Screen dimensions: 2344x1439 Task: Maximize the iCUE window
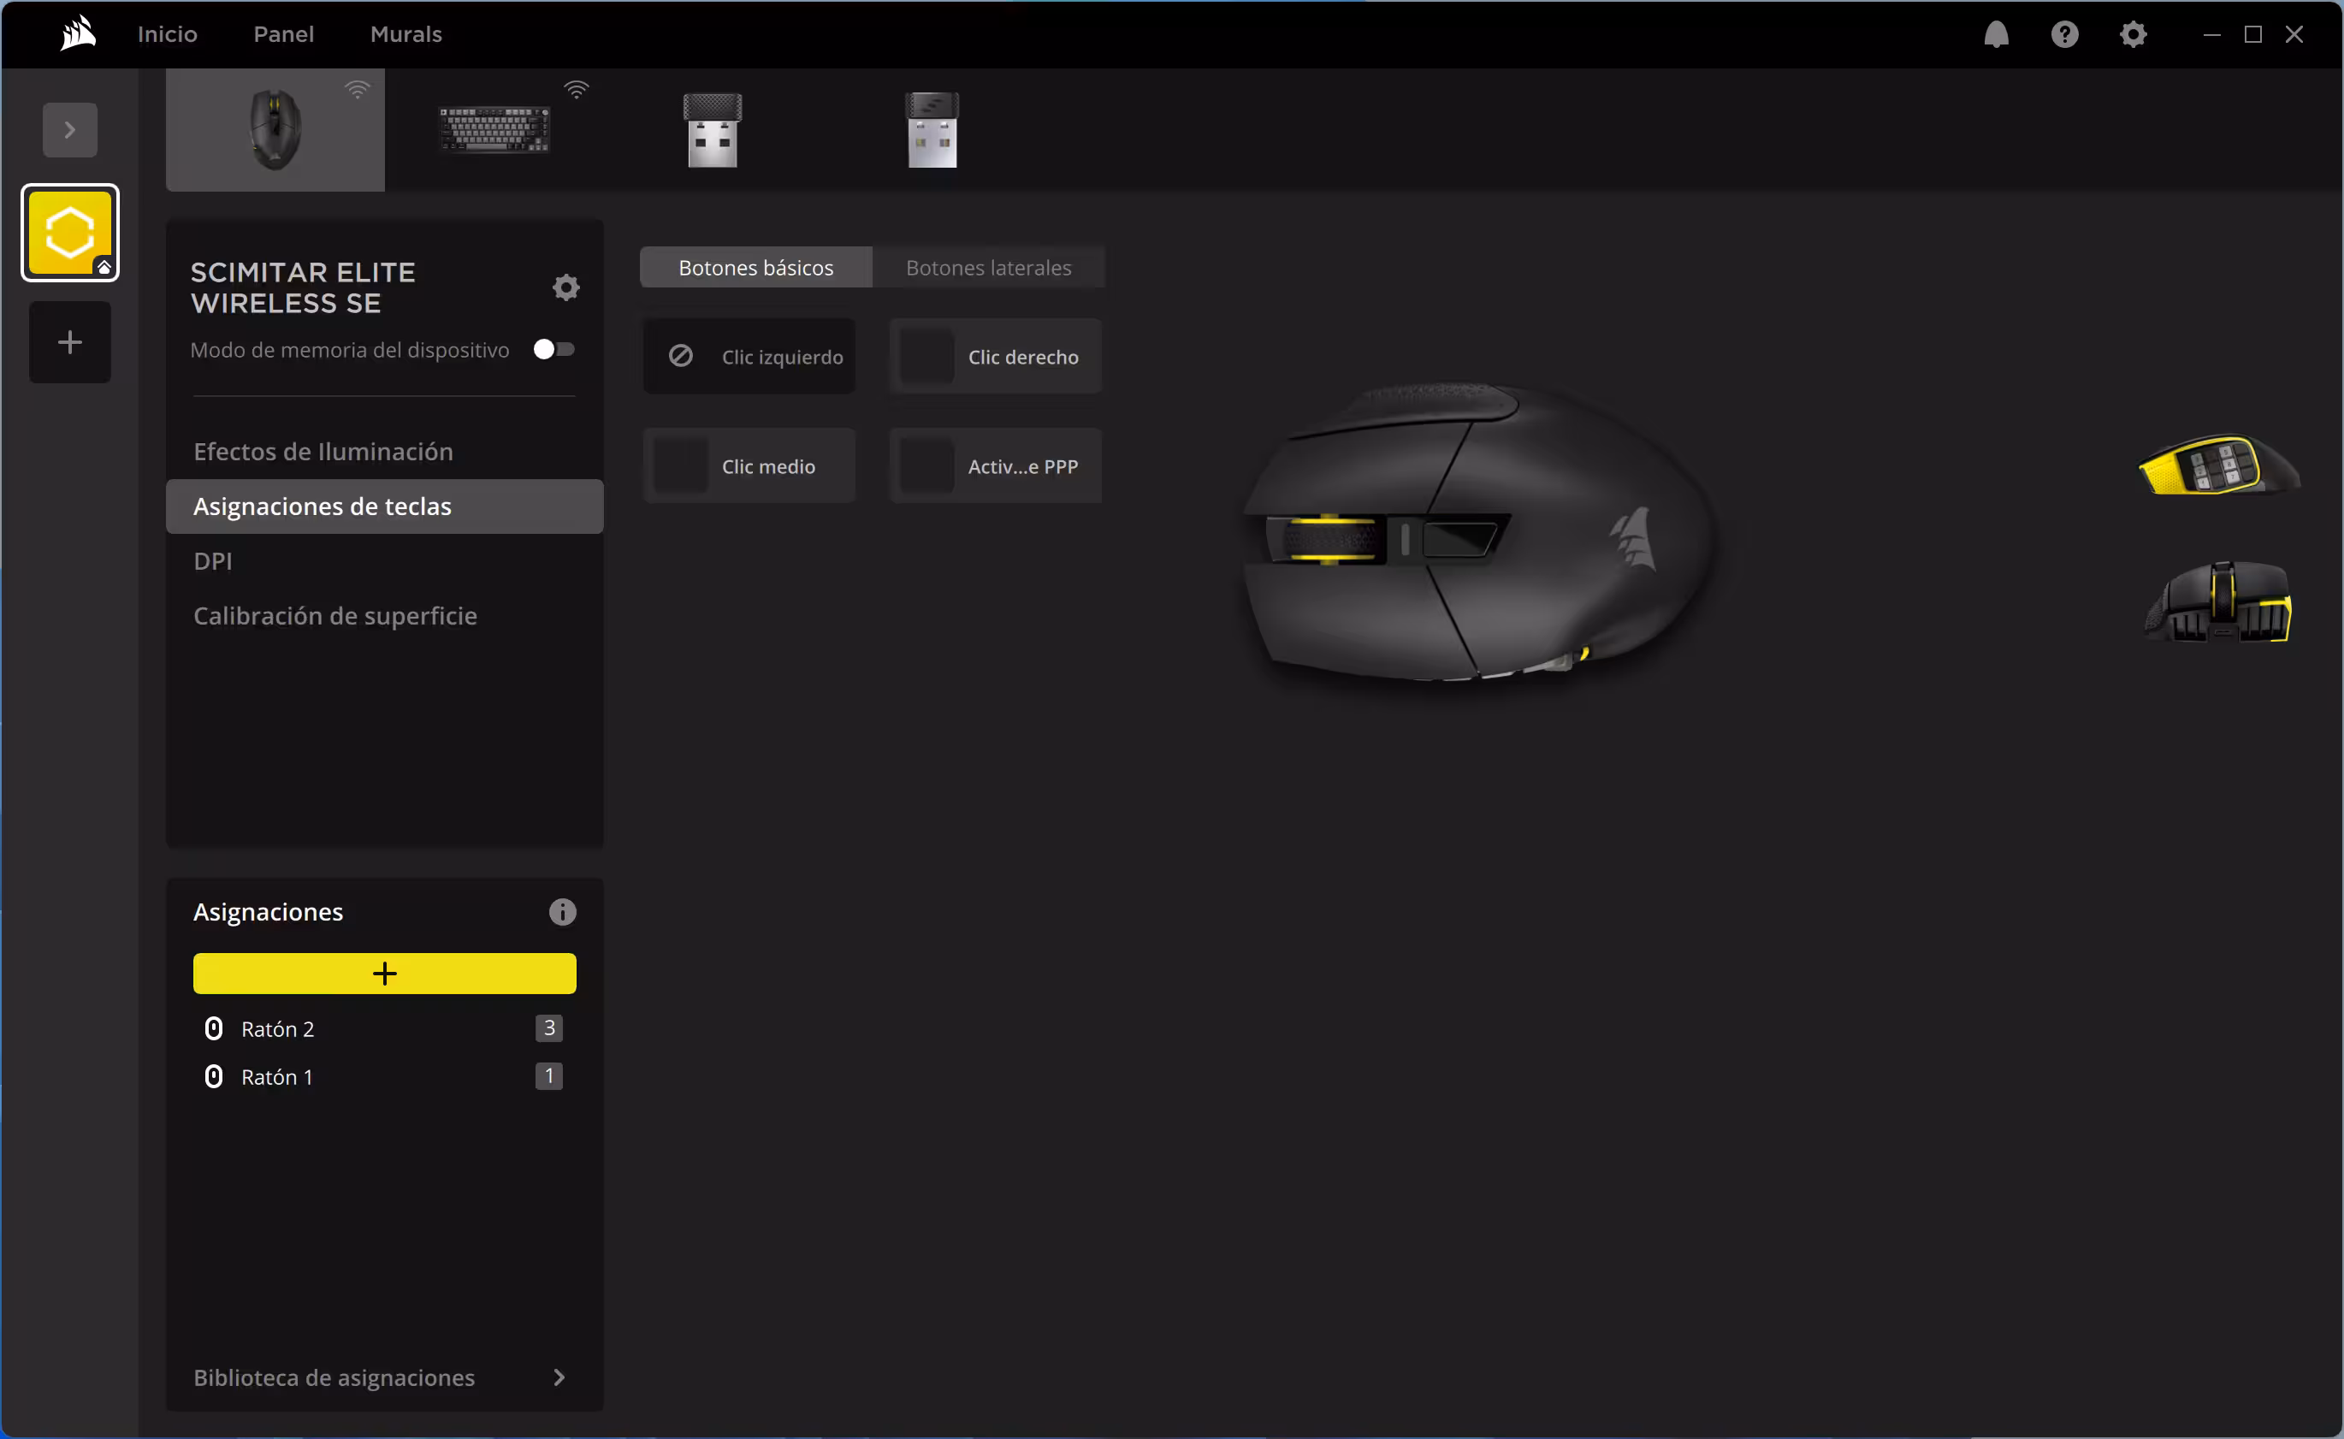2252,34
